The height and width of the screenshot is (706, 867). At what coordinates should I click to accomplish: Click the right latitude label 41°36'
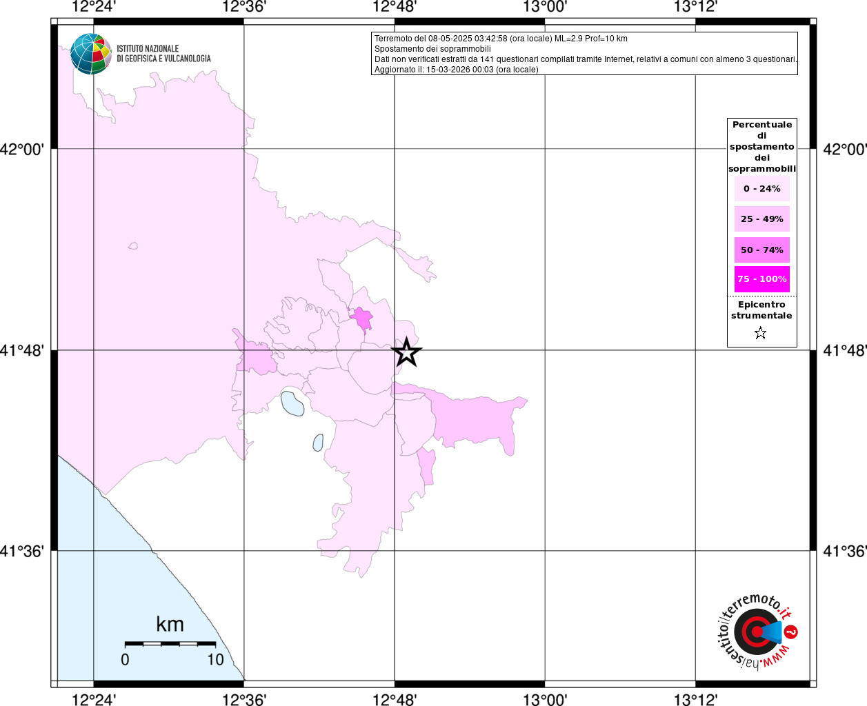[845, 551]
